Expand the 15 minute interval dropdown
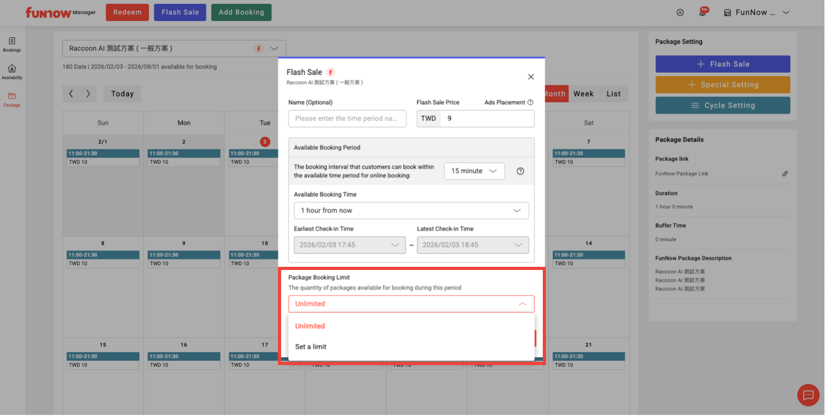This screenshot has height=416, width=826. [x=474, y=171]
